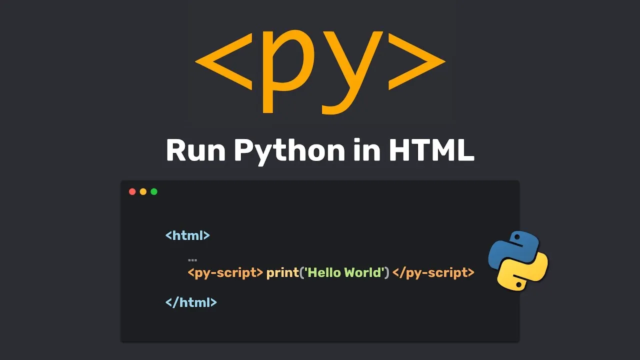Click the yellow minimize dot
Image resolution: width=640 pixels, height=360 pixels.
143,191
